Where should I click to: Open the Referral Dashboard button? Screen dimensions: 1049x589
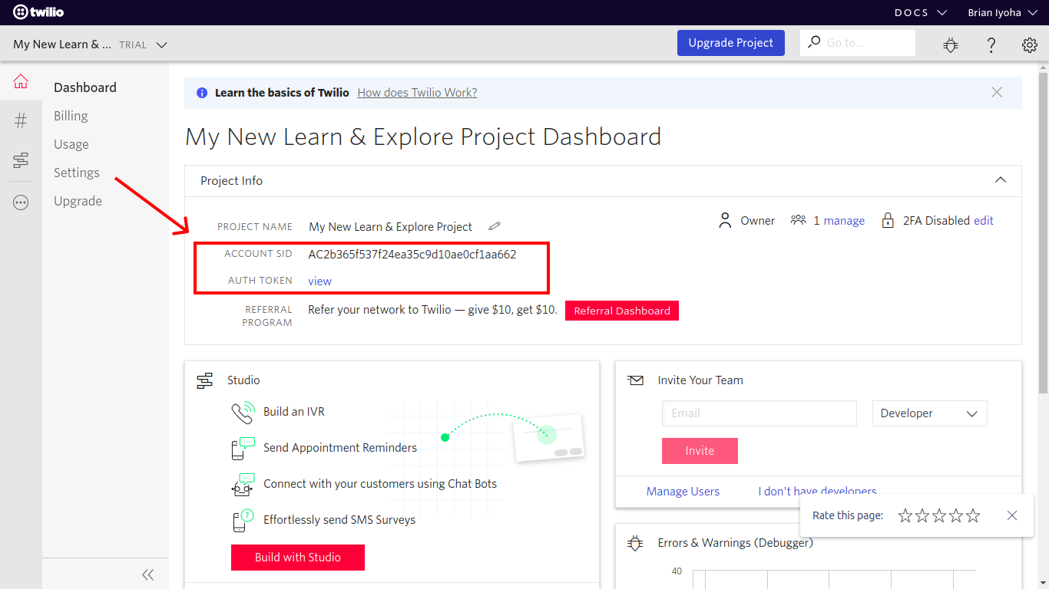(x=622, y=311)
